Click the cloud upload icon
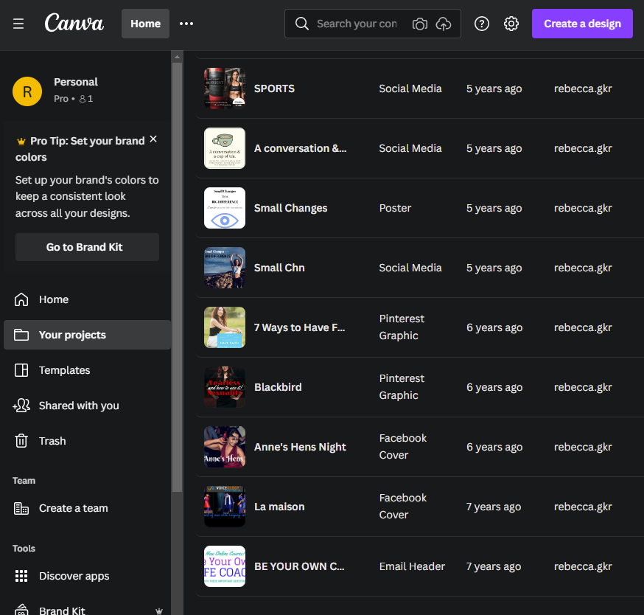The width and height of the screenshot is (644, 615). pos(443,24)
